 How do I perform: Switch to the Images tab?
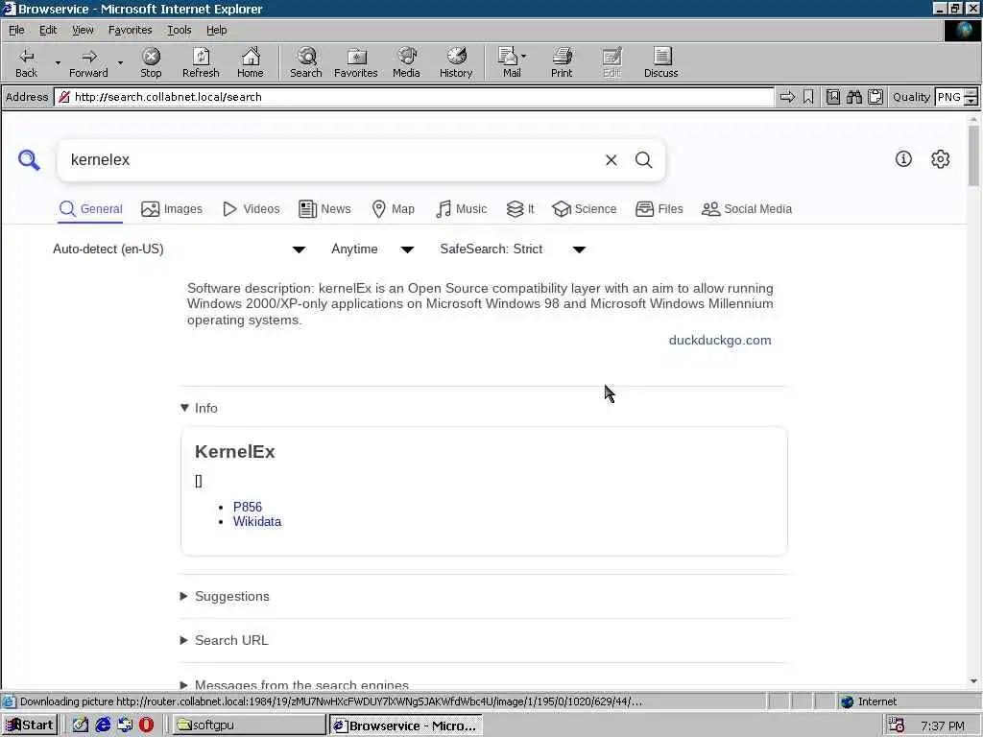coord(172,208)
